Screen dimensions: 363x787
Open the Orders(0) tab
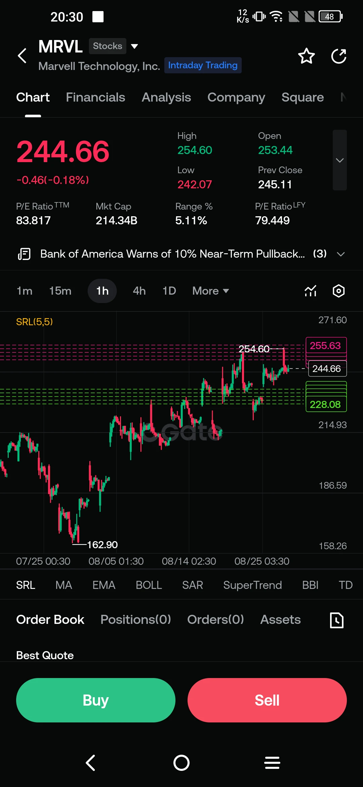coord(215,620)
